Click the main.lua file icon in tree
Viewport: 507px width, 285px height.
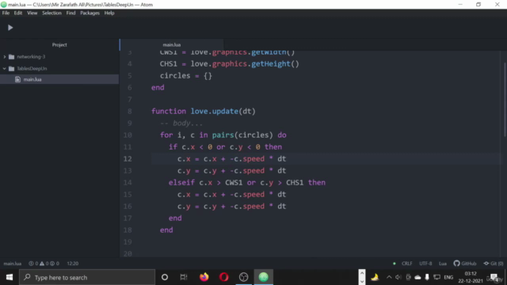[17, 79]
